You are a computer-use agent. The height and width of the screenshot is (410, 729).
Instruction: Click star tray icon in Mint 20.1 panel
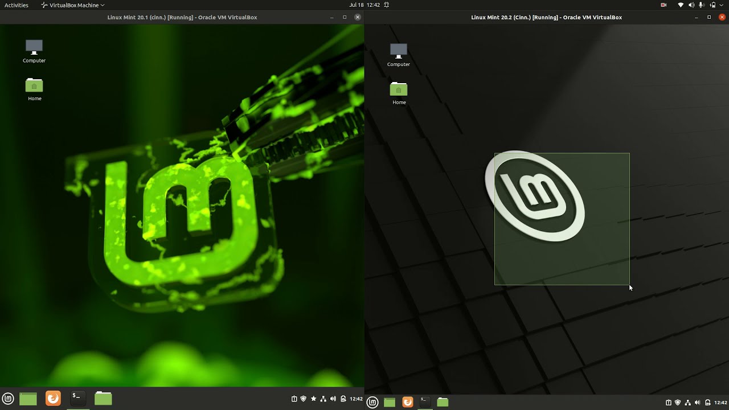313,399
